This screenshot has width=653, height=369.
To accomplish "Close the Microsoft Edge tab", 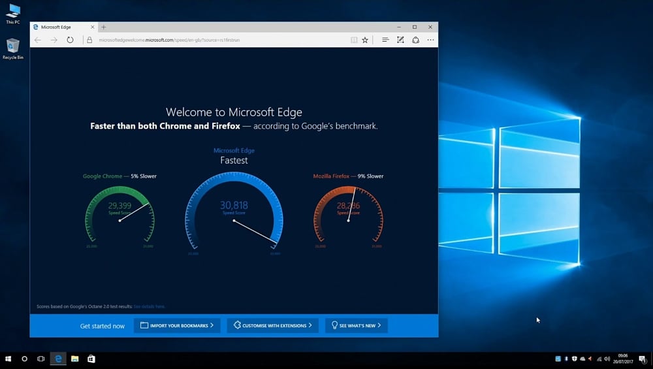I will pyautogui.click(x=92, y=27).
